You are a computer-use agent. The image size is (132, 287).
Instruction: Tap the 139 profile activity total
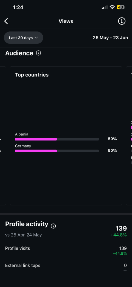point(121,228)
